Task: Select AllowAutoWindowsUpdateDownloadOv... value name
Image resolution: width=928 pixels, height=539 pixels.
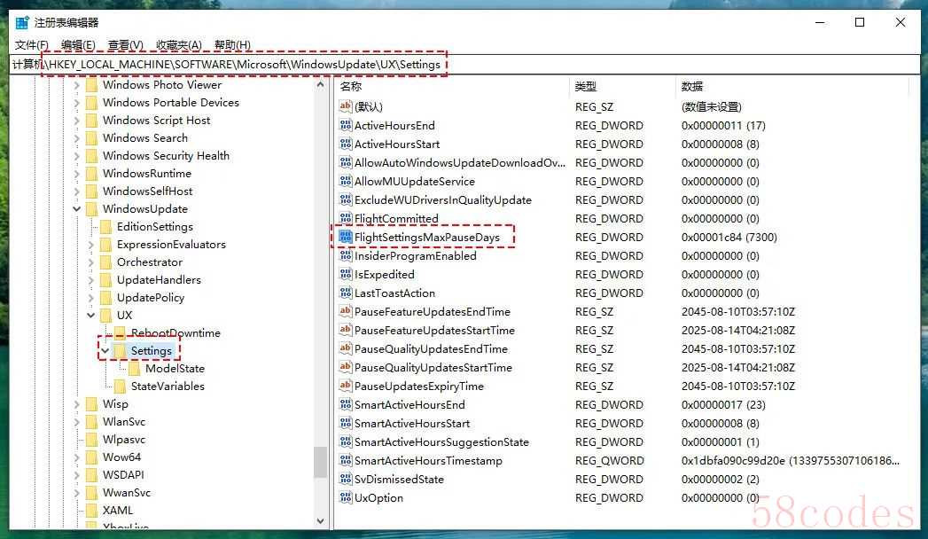Action: coord(460,163)
